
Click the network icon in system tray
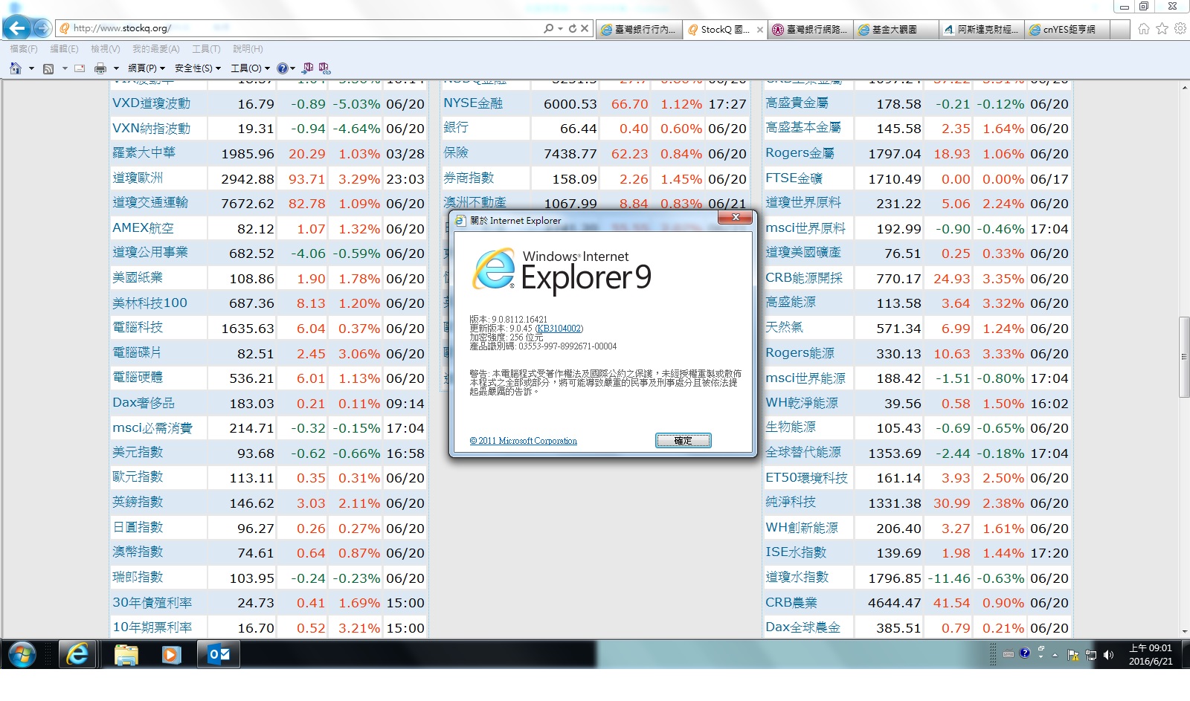[1091, 654]
